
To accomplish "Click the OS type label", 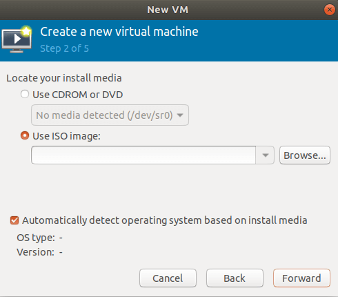I will pos(36,238).
